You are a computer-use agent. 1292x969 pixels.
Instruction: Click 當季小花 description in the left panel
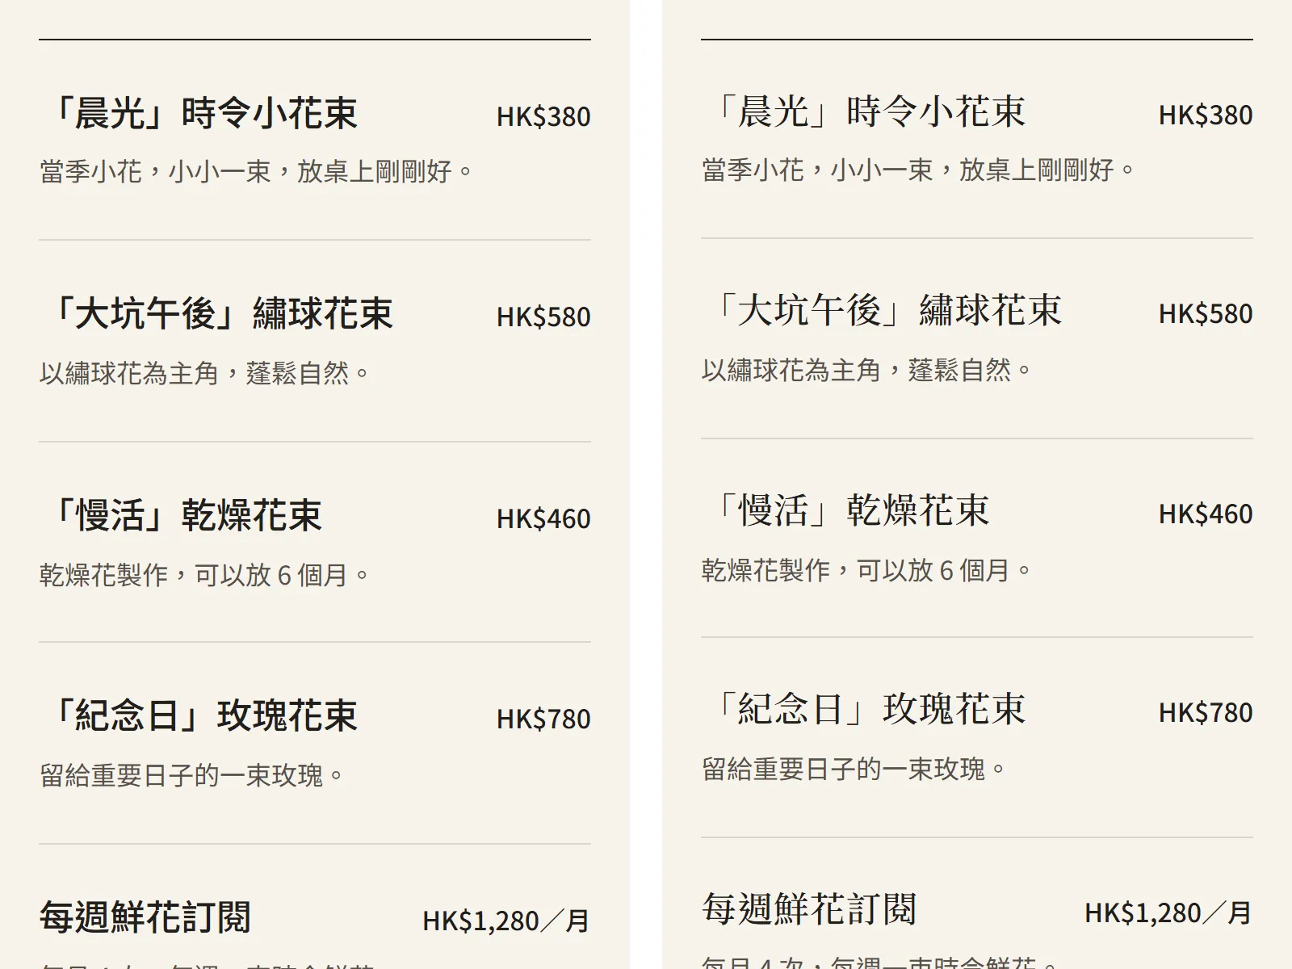[257, 171]
